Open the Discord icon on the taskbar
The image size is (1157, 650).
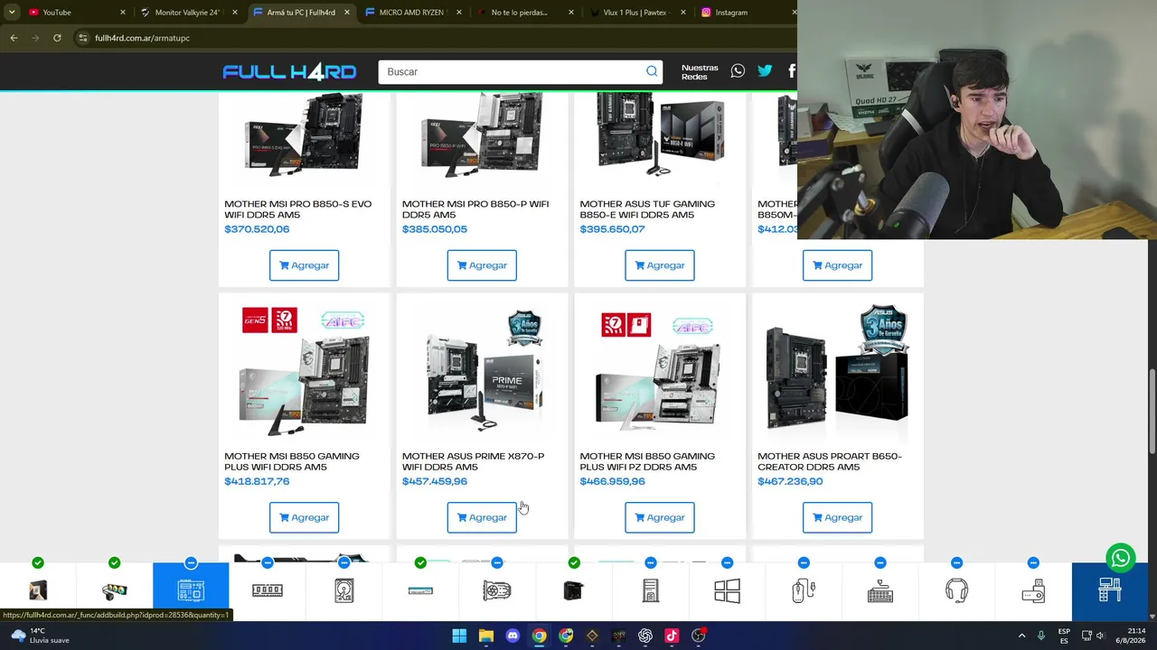click(x=513, y=636)
